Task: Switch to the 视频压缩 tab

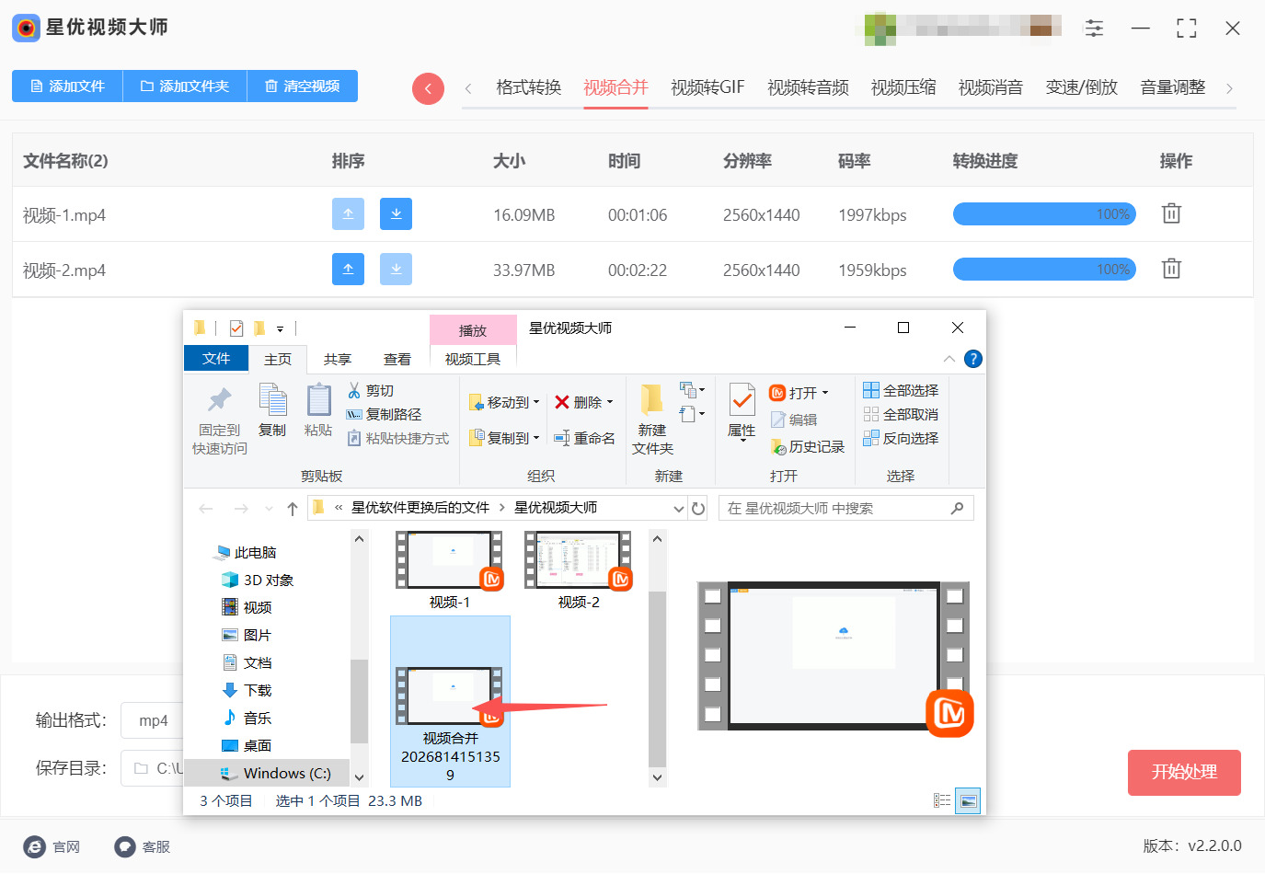Action: pyautogui.click(x=903, y=88)
